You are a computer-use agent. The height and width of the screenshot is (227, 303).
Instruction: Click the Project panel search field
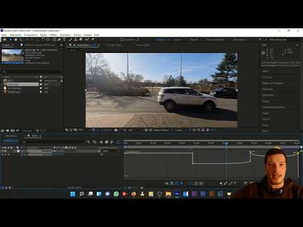click(32, 72)
